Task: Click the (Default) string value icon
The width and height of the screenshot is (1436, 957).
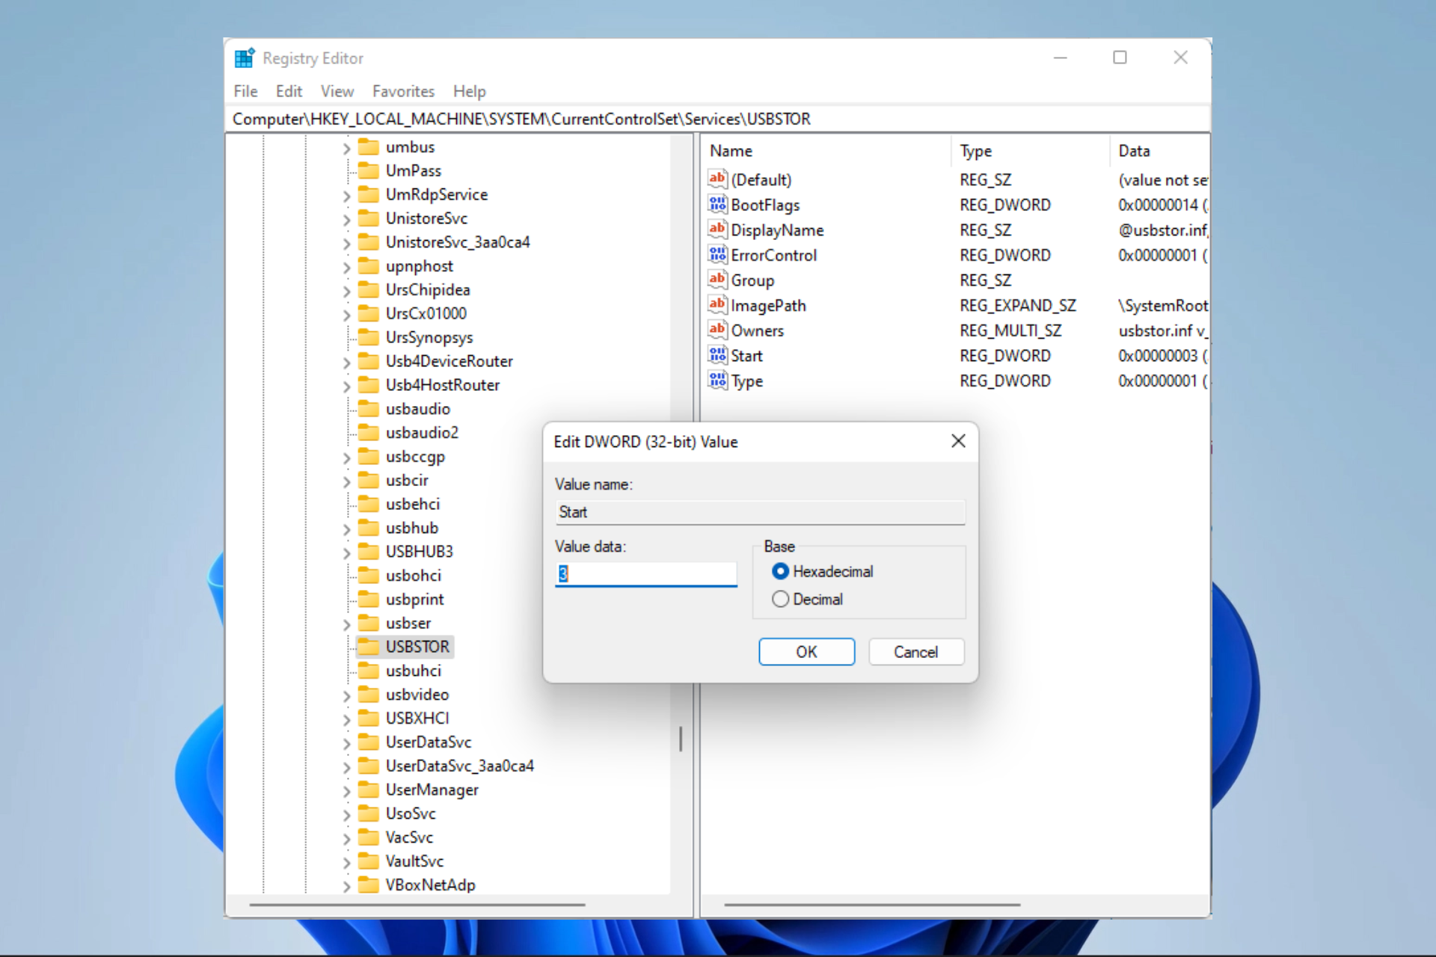Action: (x=717, y=179)
